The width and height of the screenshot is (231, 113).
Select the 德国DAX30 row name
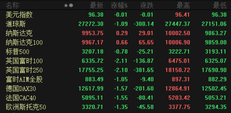tap(21, 89)
